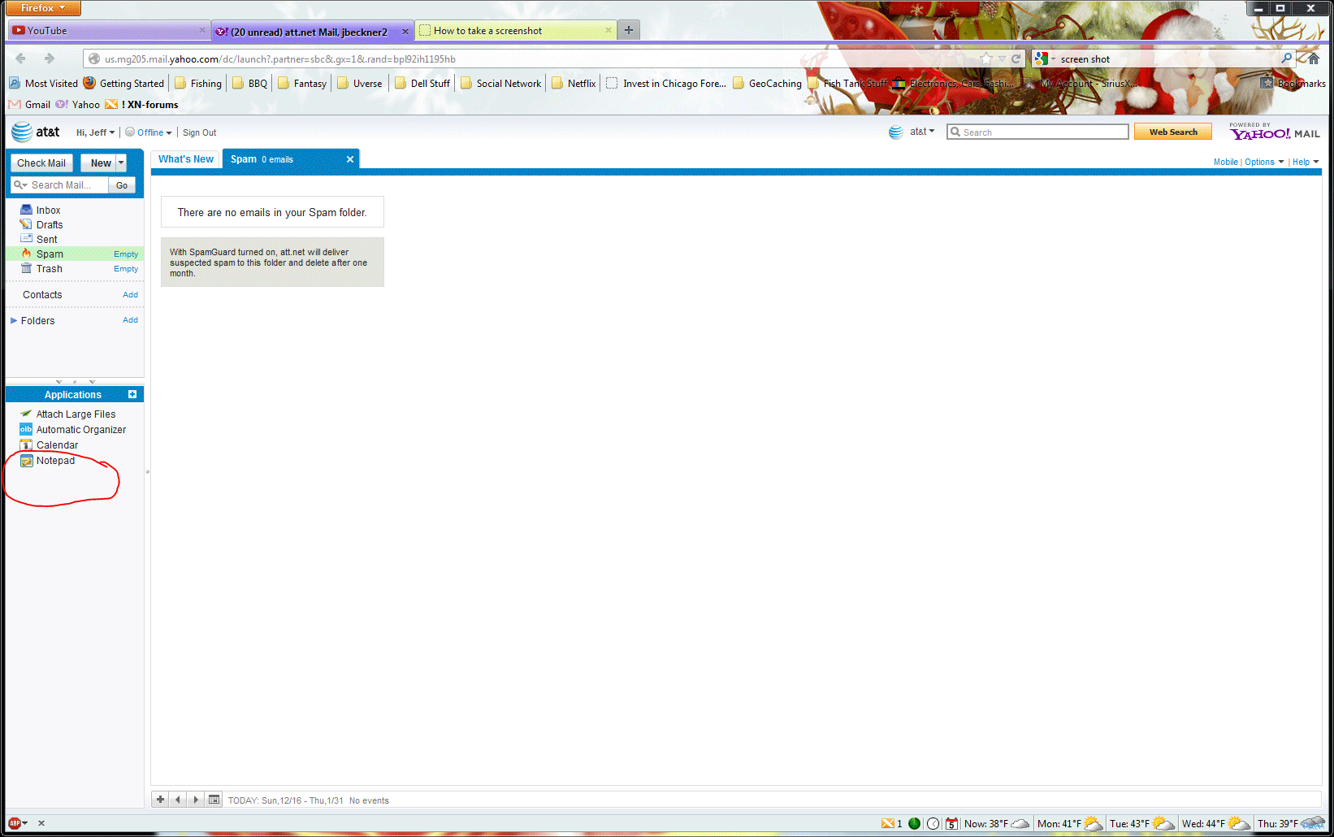This screenshot has width=1334, height=837.
Task: Open the Options dropdown menu
Action: tap(1263, 162)
